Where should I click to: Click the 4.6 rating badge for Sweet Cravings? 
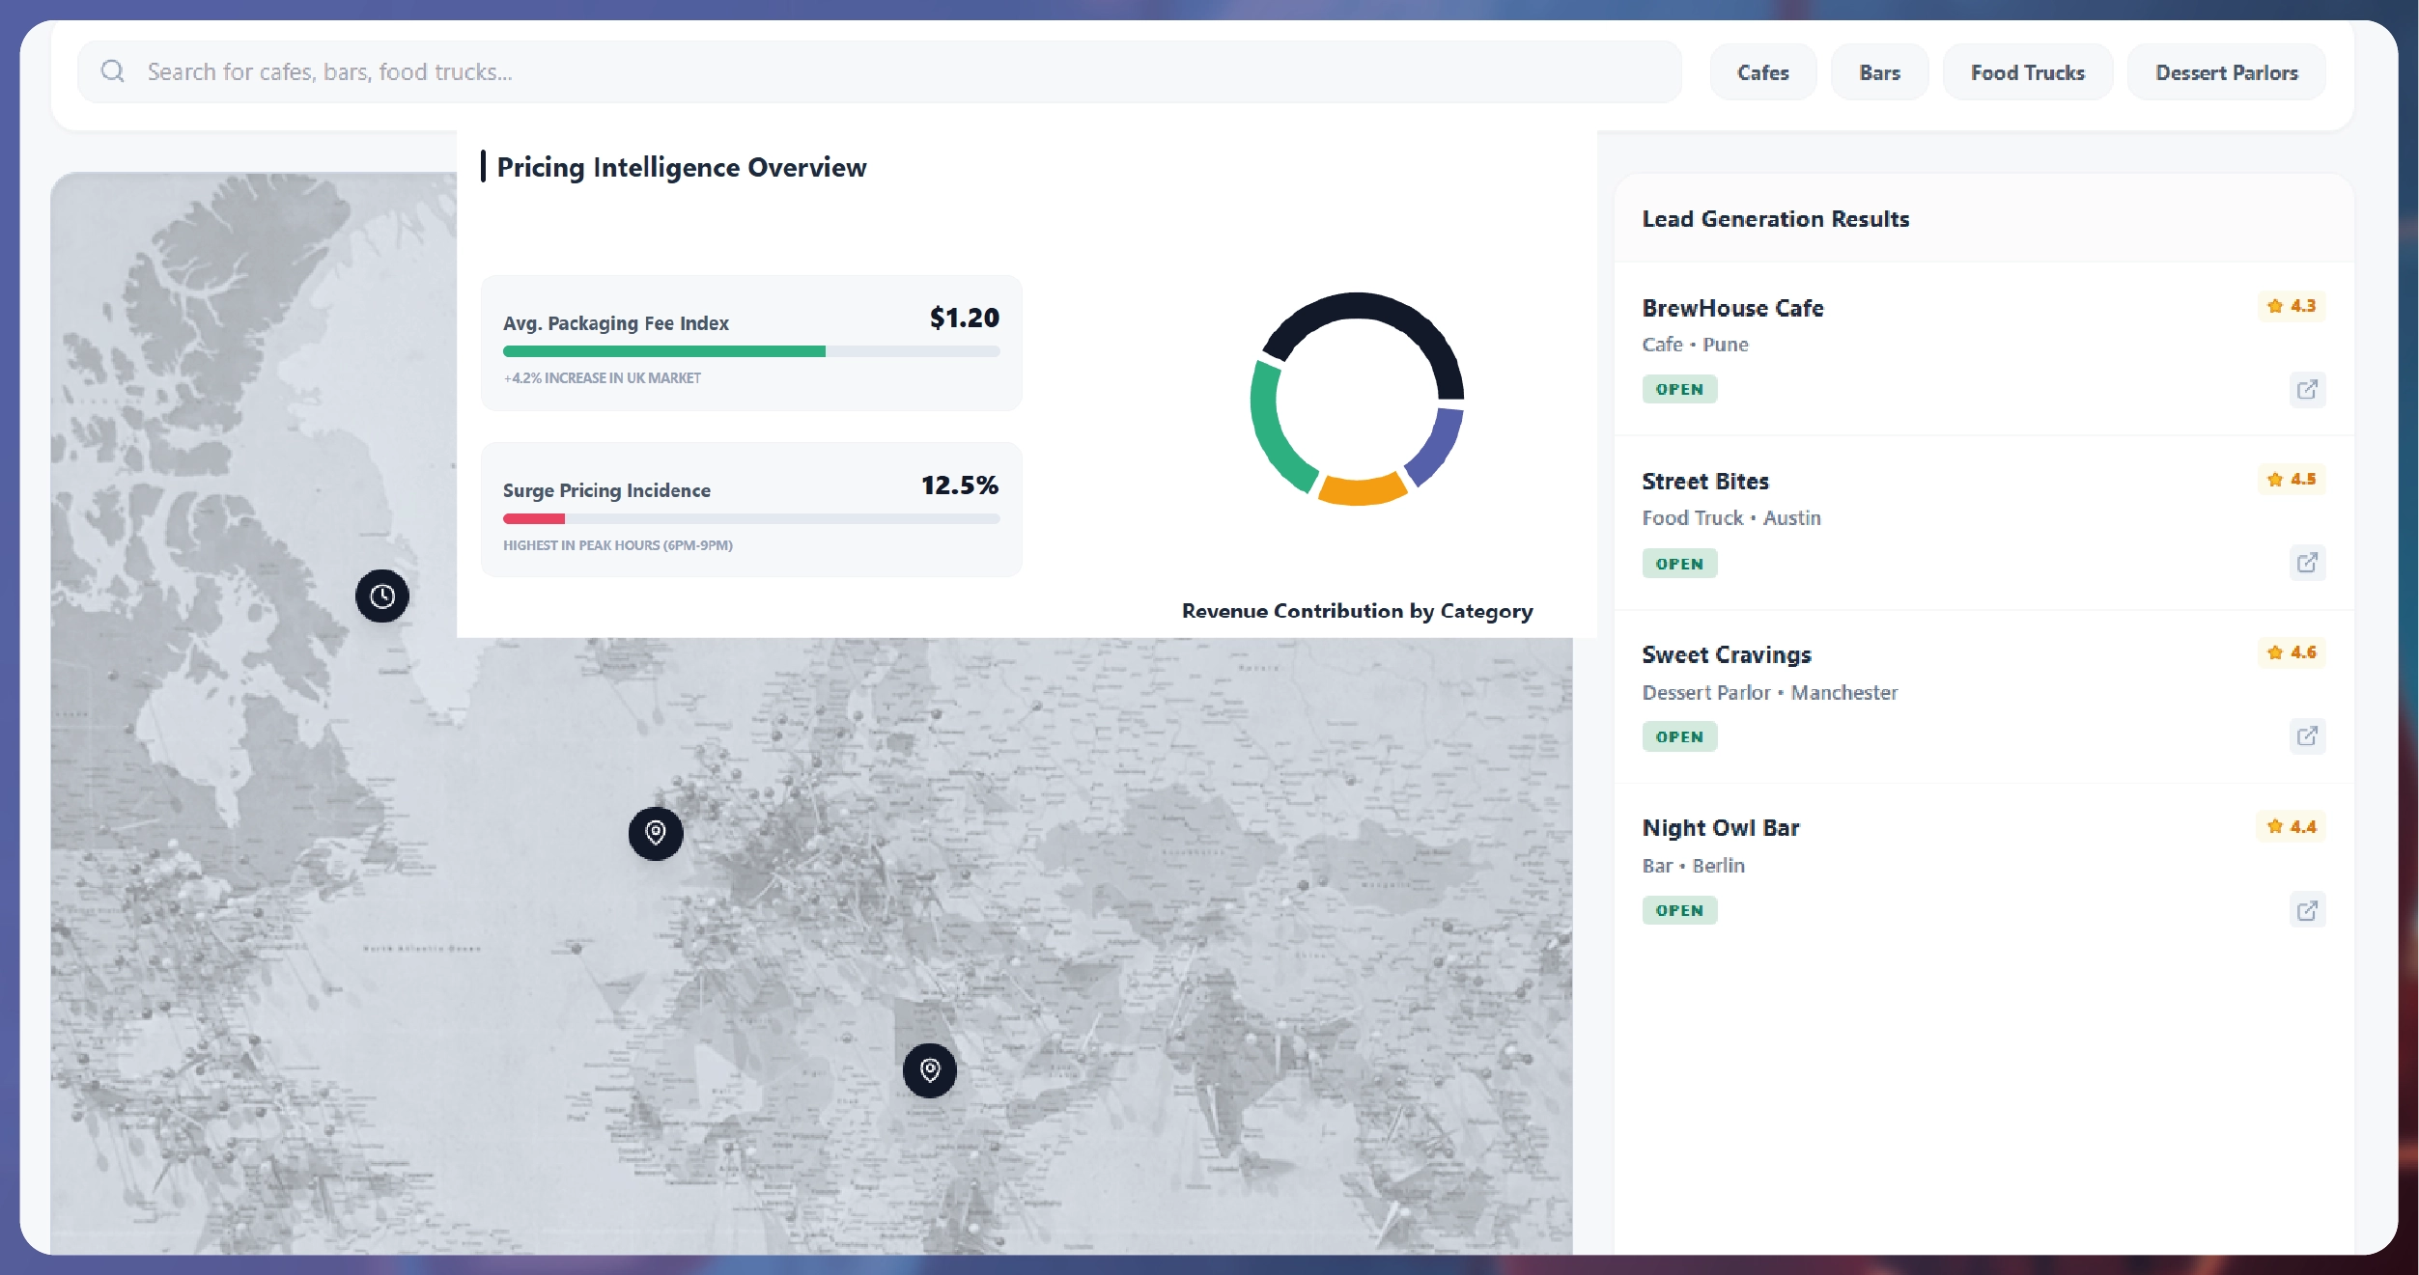[x=2292, y=652]
